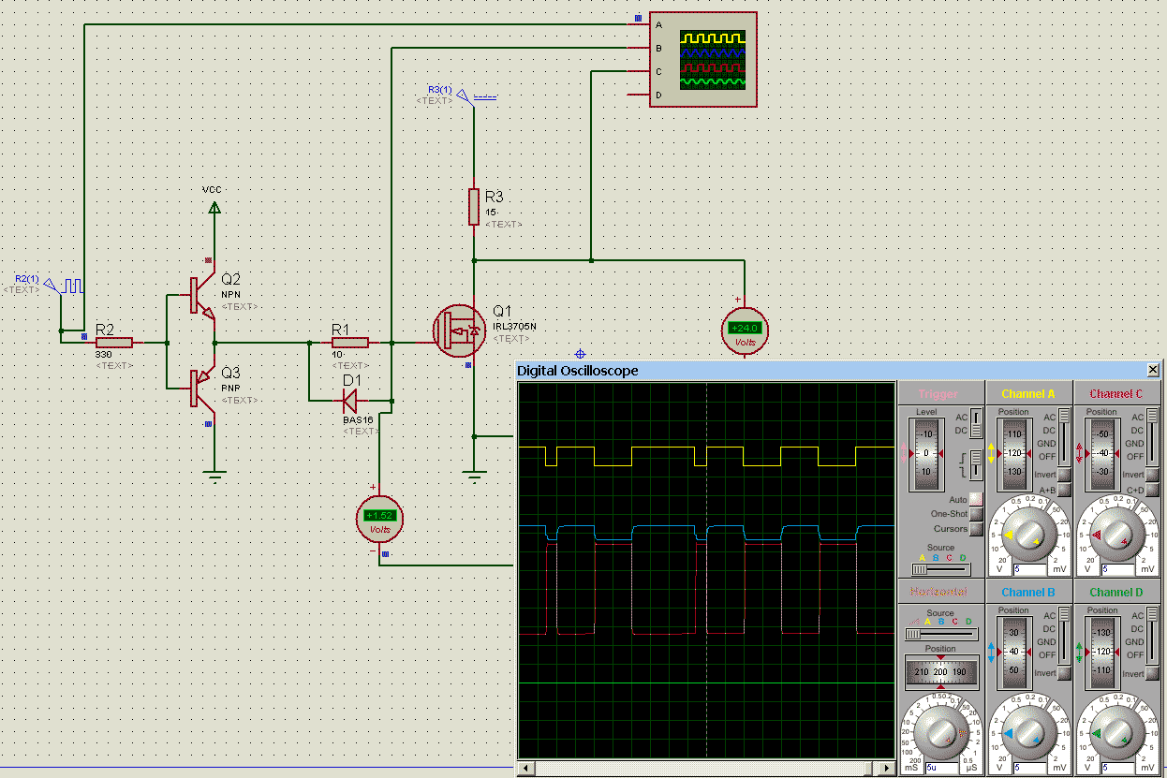
Task: Toggle the Cursors button on oscilloscope
Action: (976, 529)
